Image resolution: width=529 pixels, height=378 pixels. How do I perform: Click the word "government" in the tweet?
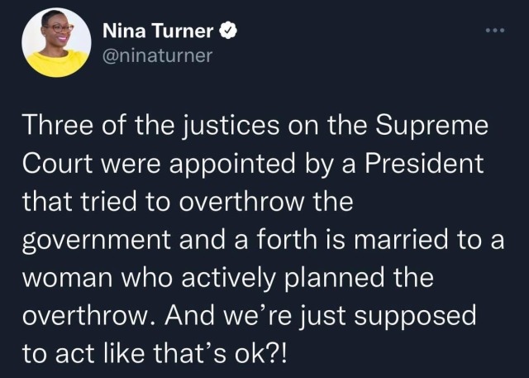coord(97,241)
